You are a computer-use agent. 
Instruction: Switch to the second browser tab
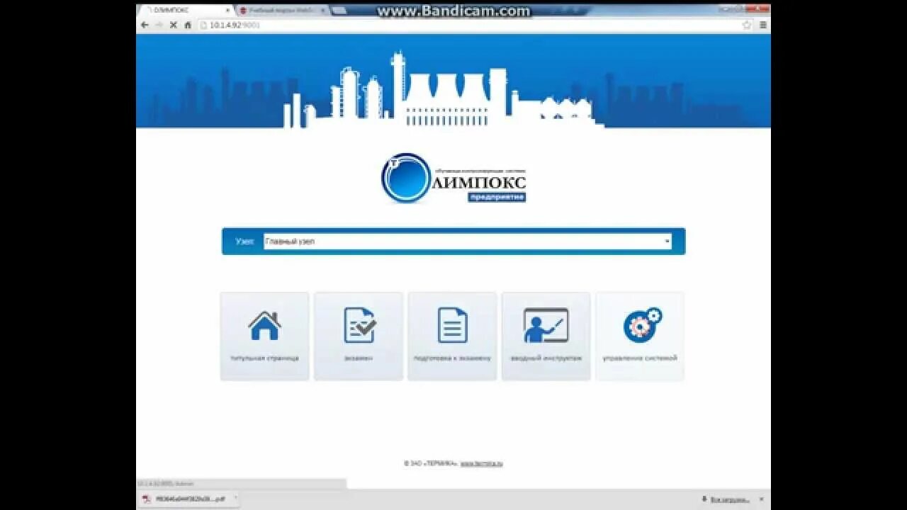pyautogui.click(x=282, y=11)
